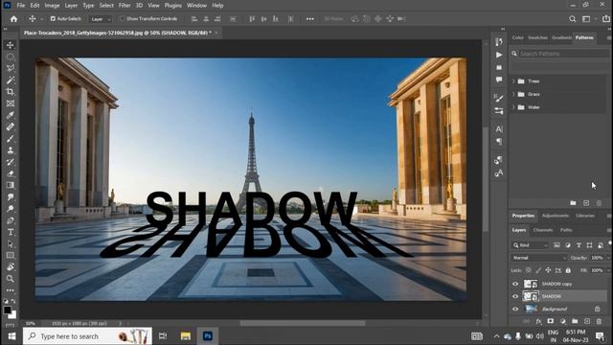Select the Clone Stamp tool
The width and height of the screenshot is (613, 345).
pos(11,150)
